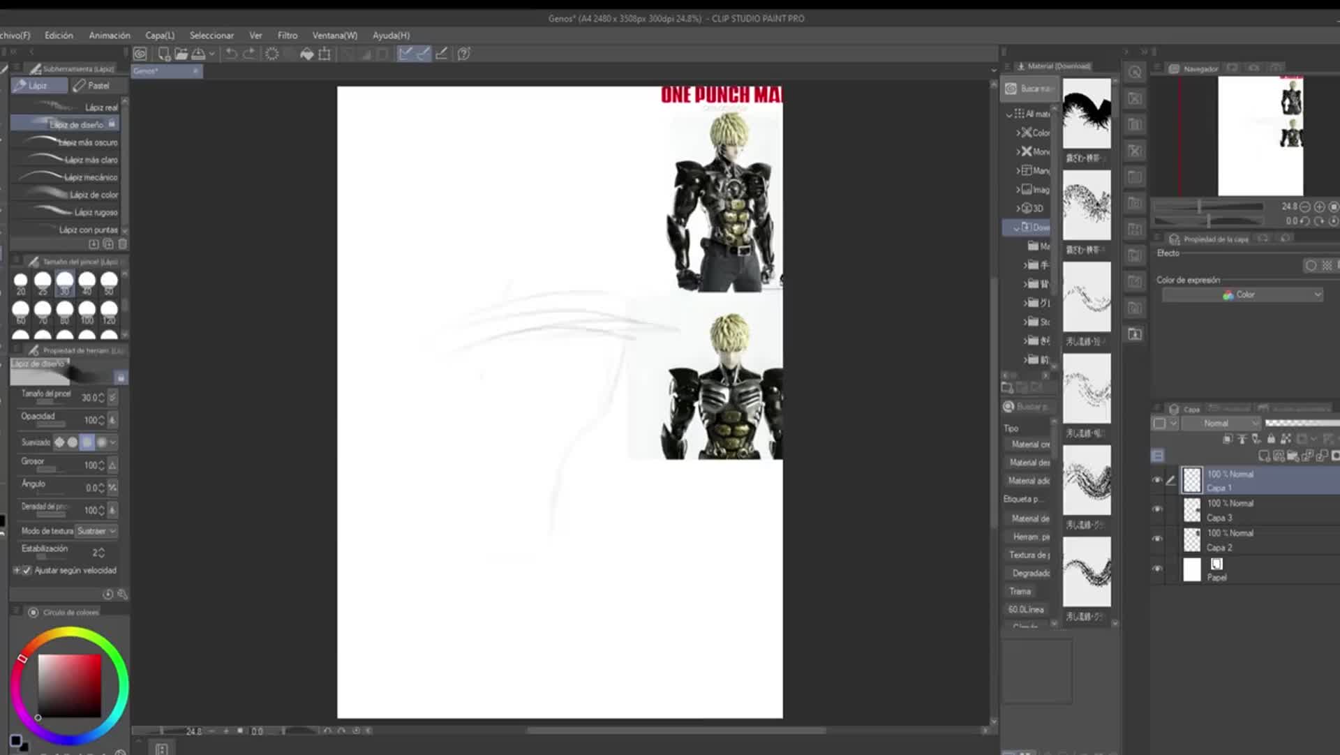1340x755 pixels.
Task: Adjust the Navigator zoom slider
Action: (1208, 207)
